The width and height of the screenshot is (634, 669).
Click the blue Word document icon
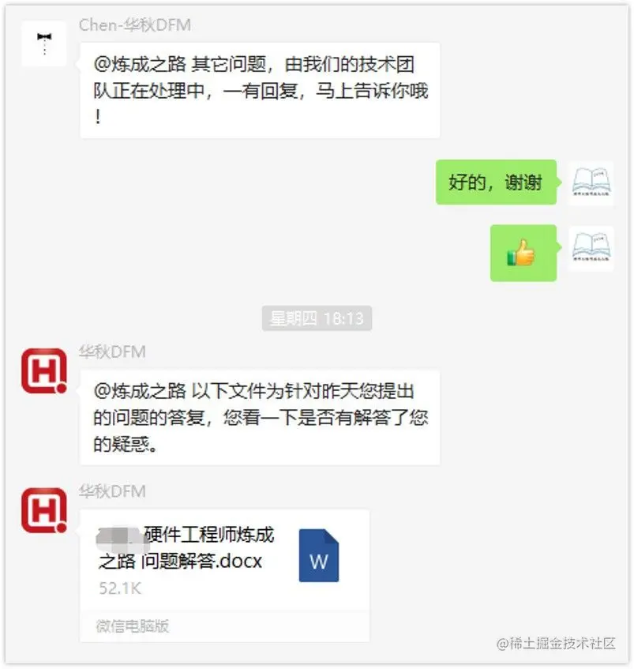coord(318,555)
